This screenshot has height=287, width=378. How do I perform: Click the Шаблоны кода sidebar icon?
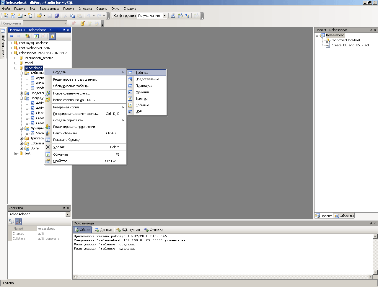point(3,31)
